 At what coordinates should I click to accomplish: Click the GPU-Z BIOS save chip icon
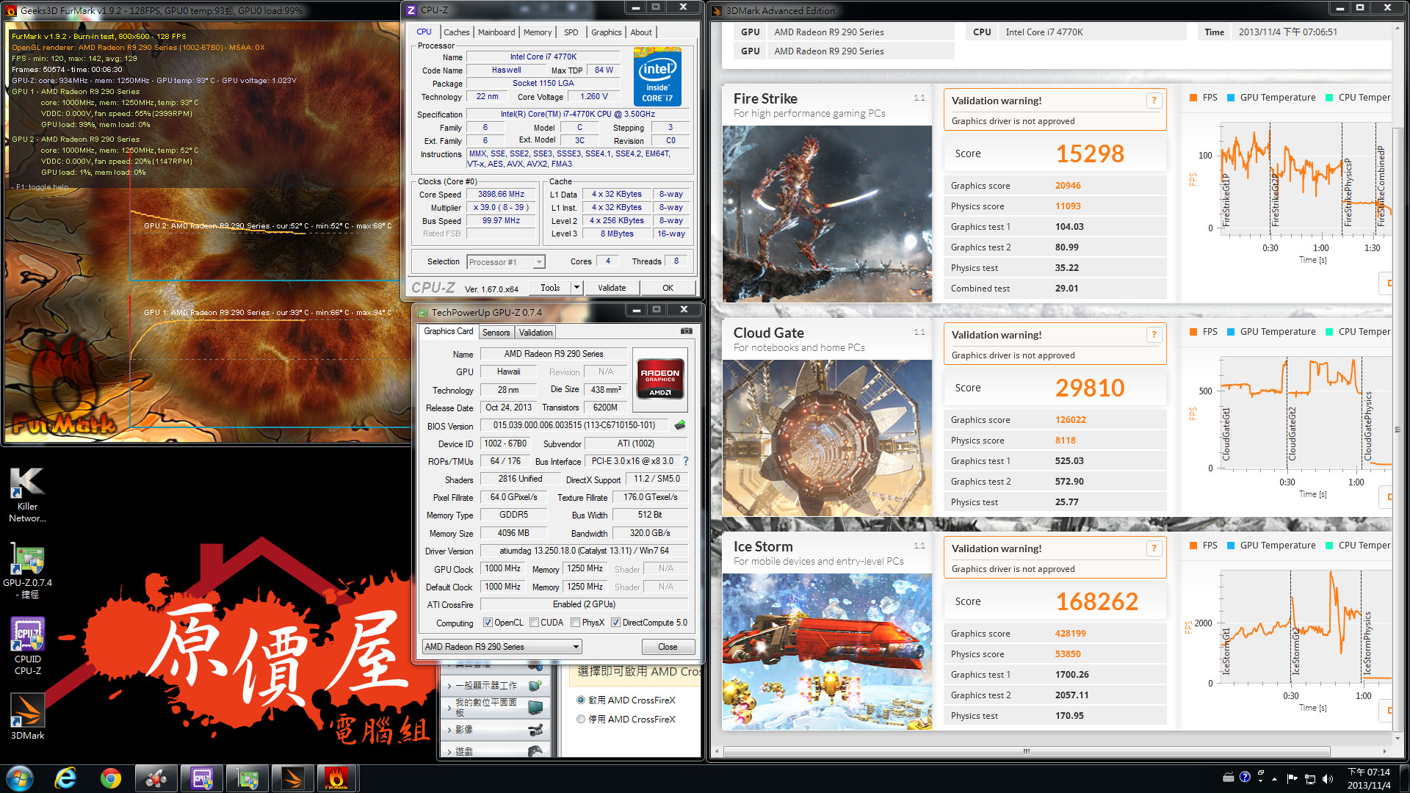click(x=680, y=425)
